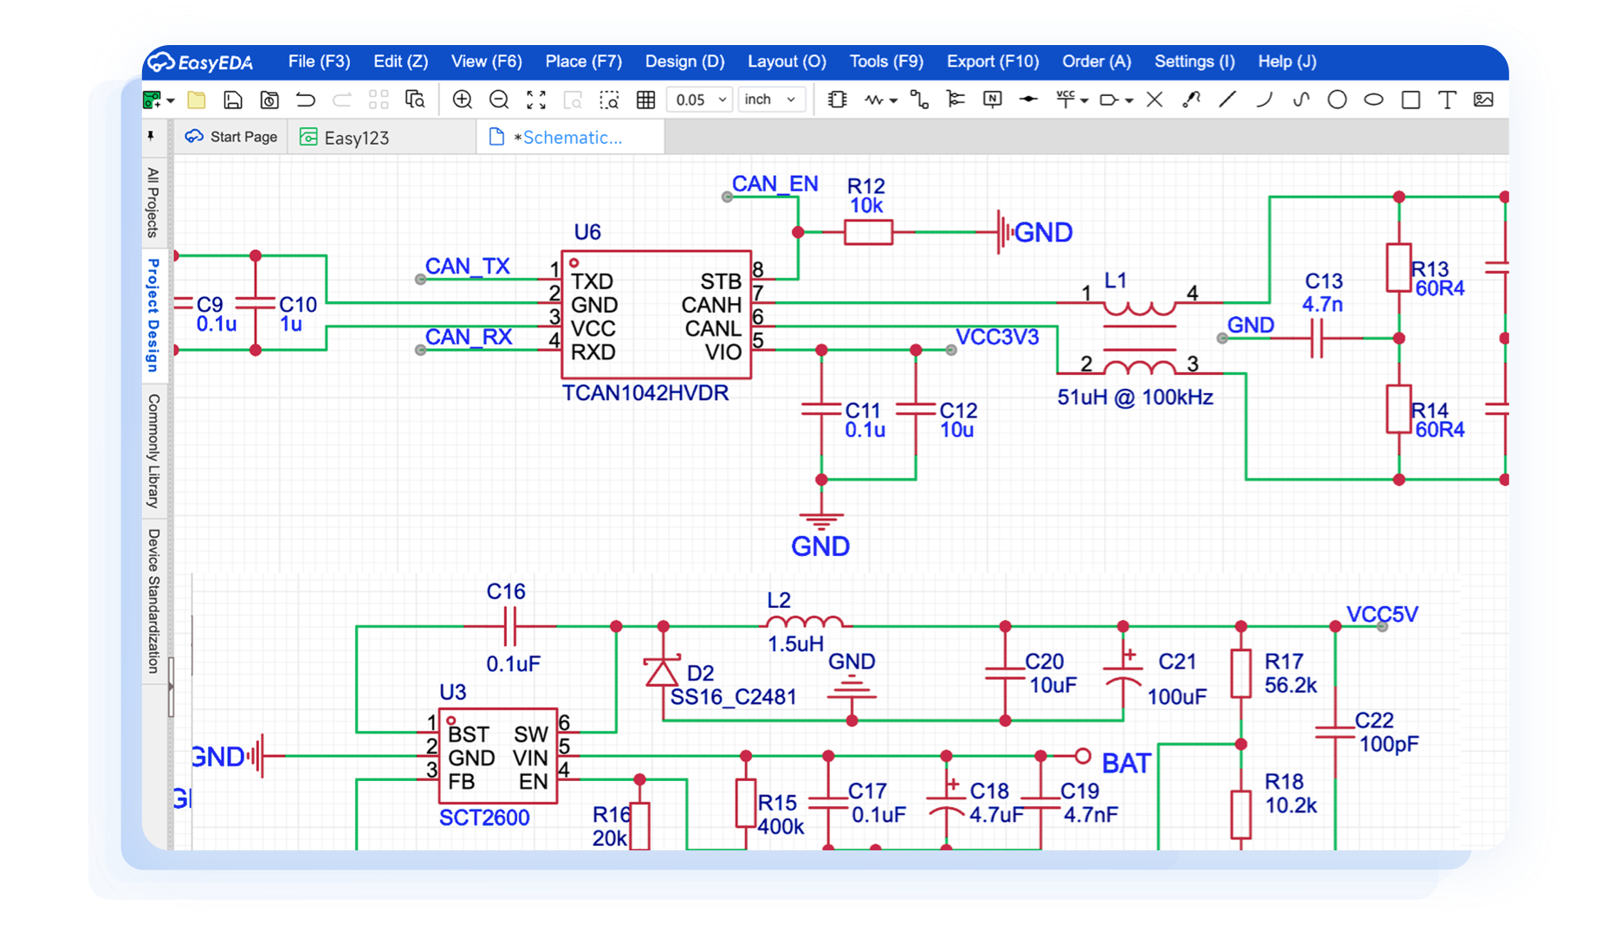The image size is (1608, 930).
Task: Click the Undo arrow icon
Action: pyautogui.click(x=305, y=100)
